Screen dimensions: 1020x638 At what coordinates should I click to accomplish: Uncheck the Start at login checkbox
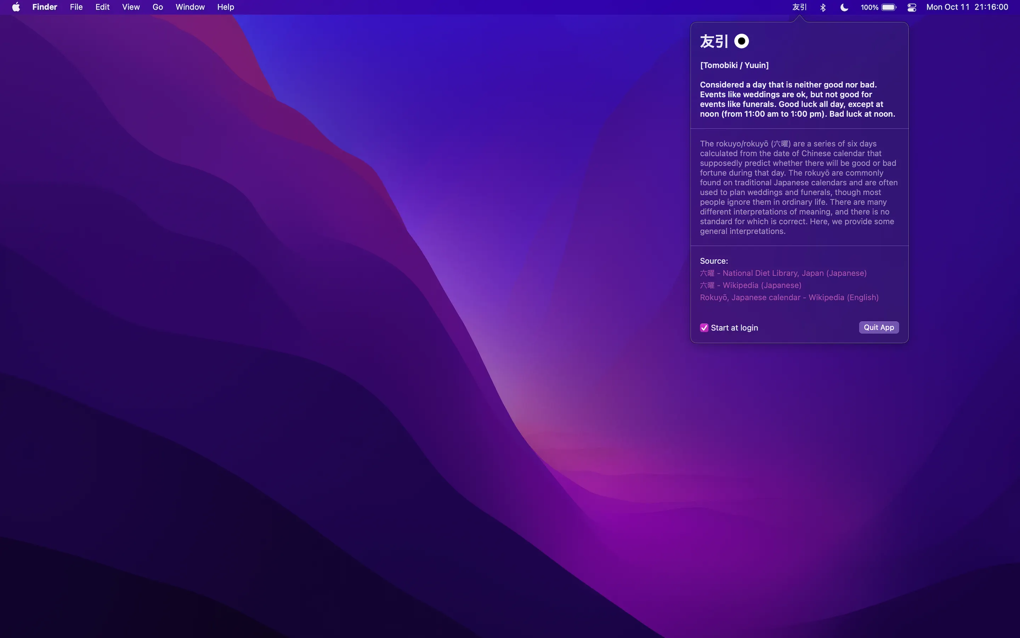pos(704,328)
